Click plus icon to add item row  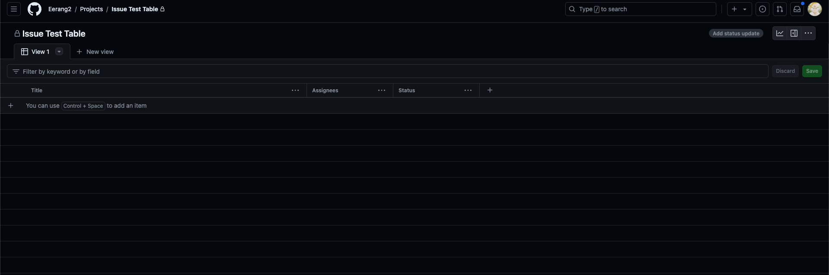tap(11, 106)
